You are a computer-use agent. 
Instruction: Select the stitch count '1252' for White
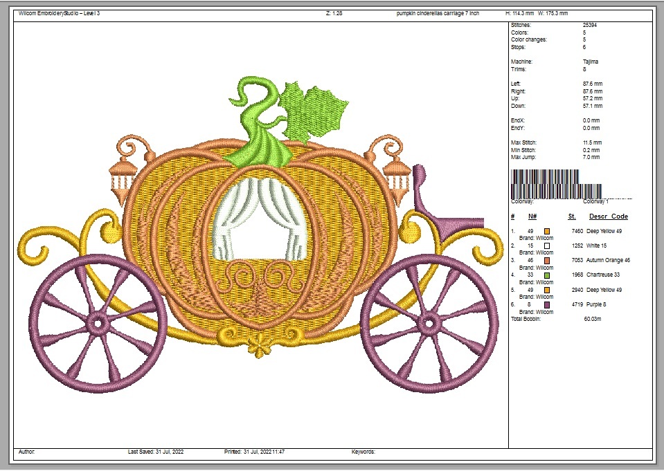coord(577,246)
